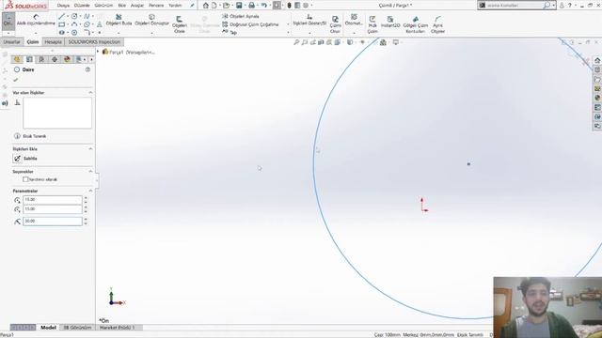Open the Yardım menu

point(175,6)
